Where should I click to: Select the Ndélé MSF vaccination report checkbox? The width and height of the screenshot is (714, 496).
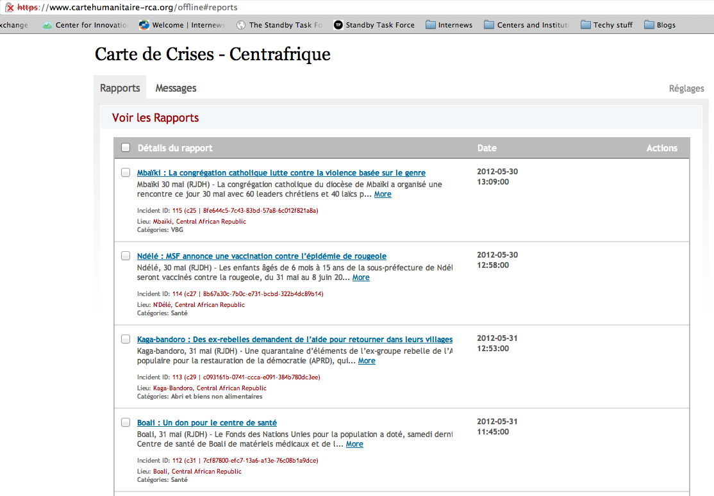126,256
